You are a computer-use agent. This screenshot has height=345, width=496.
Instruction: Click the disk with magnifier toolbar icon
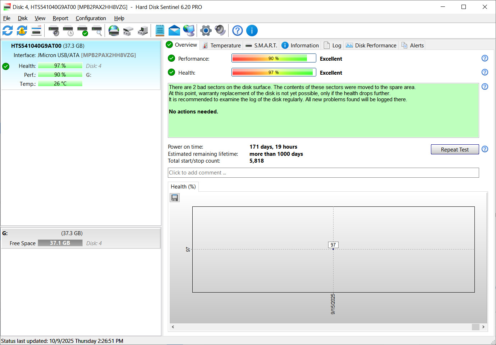pos(97,31)
